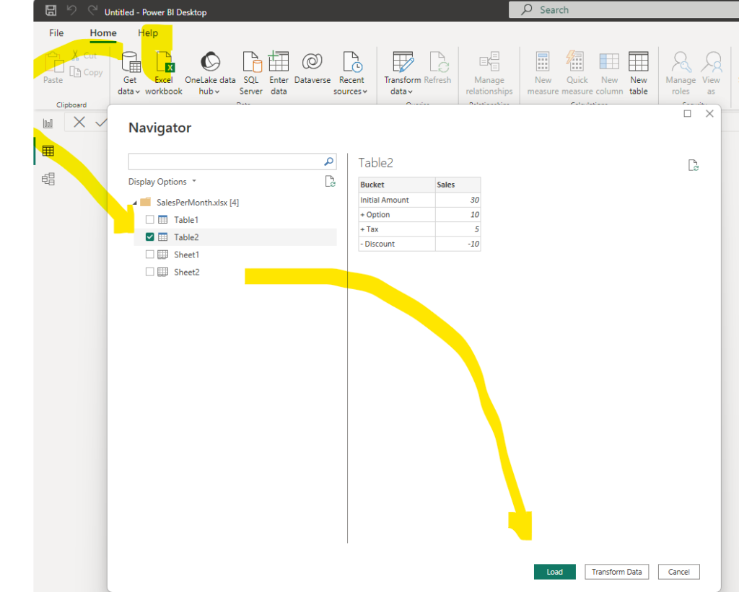
Task: Open the File menu
Action: [x=56, y=33]
